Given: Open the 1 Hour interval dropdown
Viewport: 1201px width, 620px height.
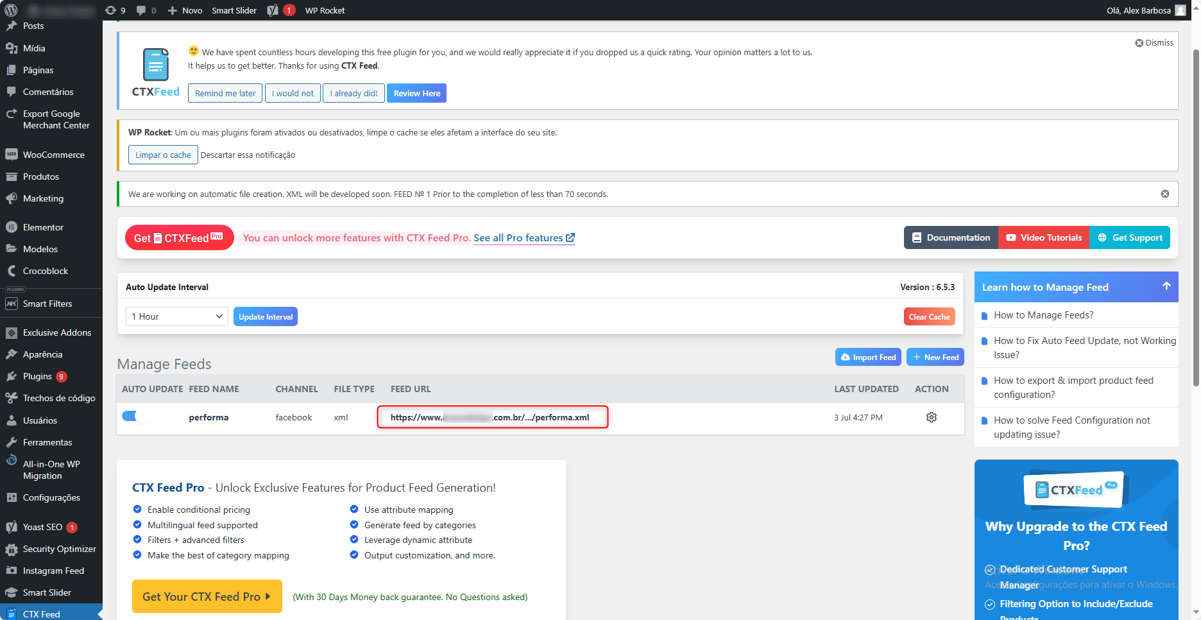Looking at the screenshot, I should point(176,316).
